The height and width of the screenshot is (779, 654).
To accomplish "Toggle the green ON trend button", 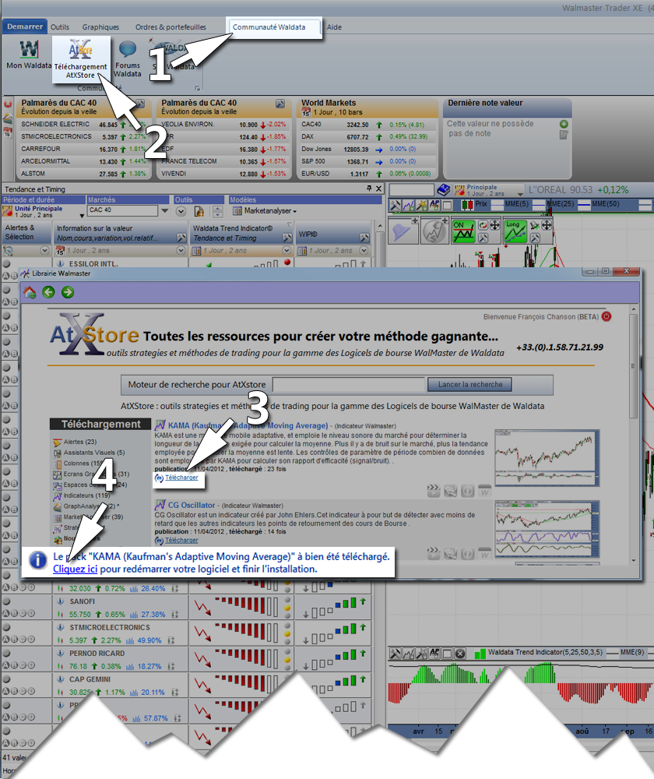I will [x=464, y=231].
